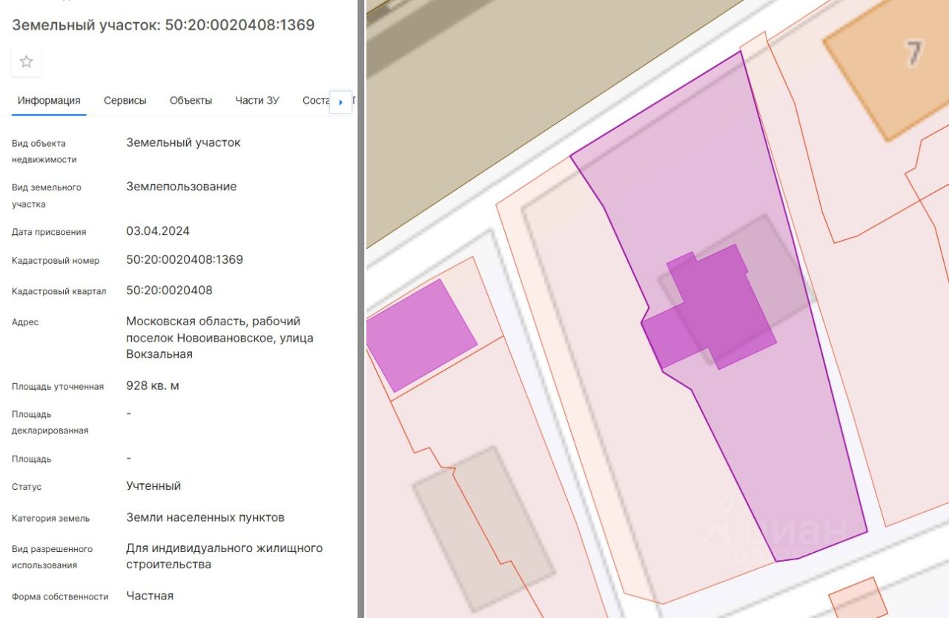Click ownership value Частная
The width and height of the screenshot is (949, 618).
point(150,596)
